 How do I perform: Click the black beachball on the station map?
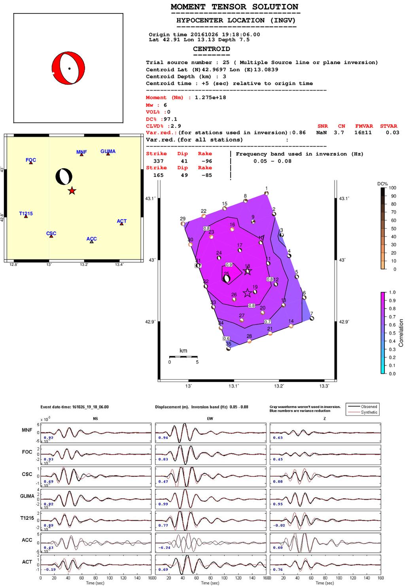64,176
